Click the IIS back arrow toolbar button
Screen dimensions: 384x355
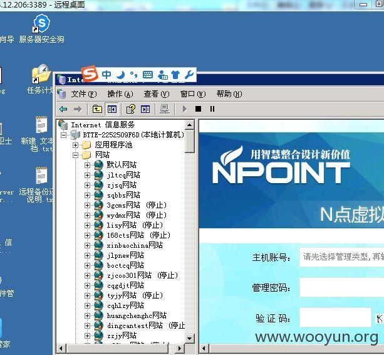(63, 109)
